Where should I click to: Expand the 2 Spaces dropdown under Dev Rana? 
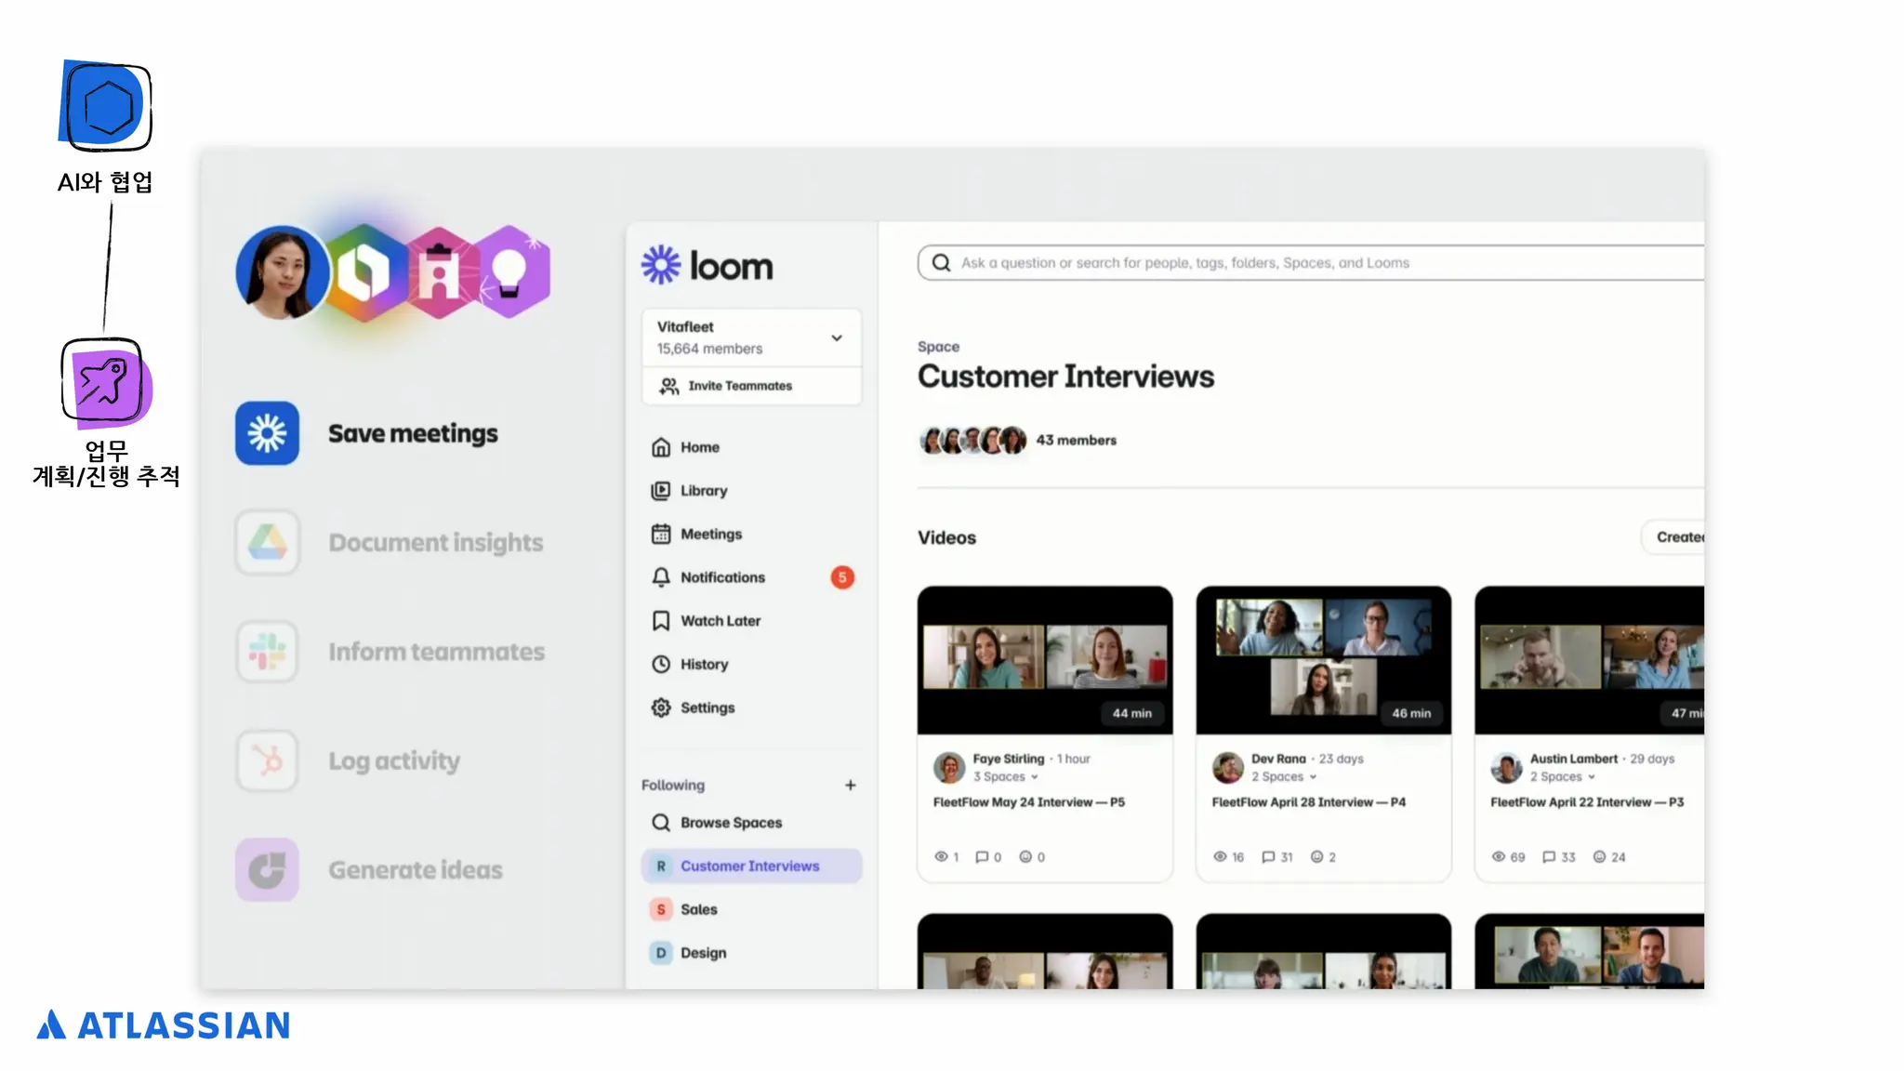1283,777
